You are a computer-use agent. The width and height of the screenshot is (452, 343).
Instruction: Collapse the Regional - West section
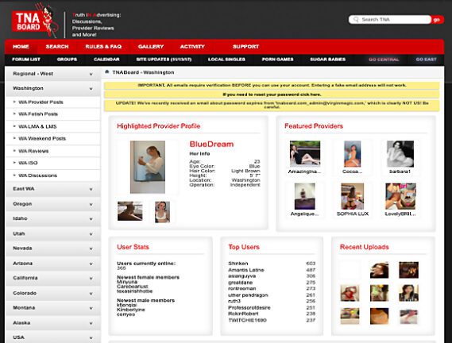(52, 74)
